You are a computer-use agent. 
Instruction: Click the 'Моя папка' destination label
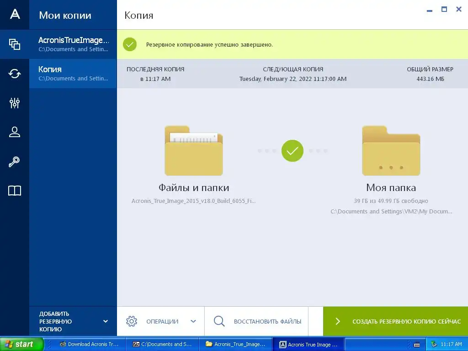tap(391, 188)
